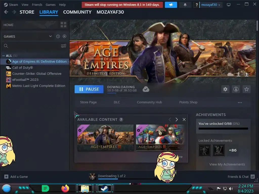Open File Explorer from the taskbar
The height and width of the screenshot is (194, 259).
(85, 188)
